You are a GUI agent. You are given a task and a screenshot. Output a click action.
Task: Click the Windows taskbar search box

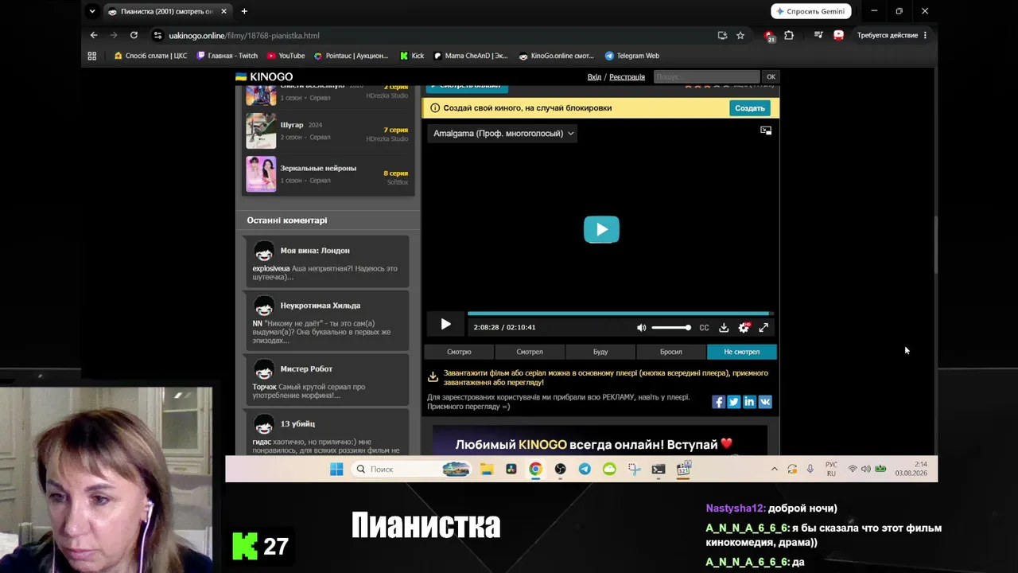[x=412, y=470]
